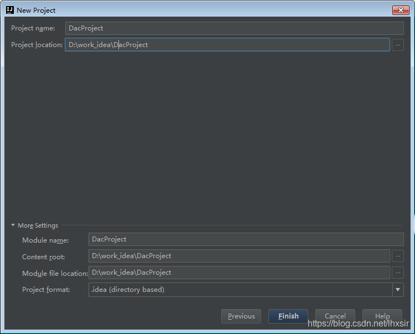Browse for Project location with ellipsis button
415x334 pixels.
coord(398,45)
